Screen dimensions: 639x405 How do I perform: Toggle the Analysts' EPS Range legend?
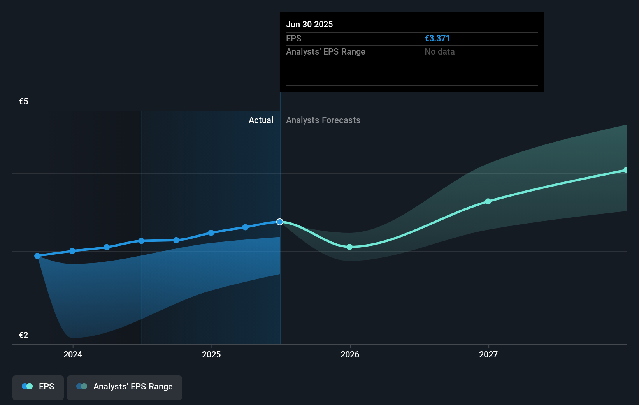tap(125, 387)
